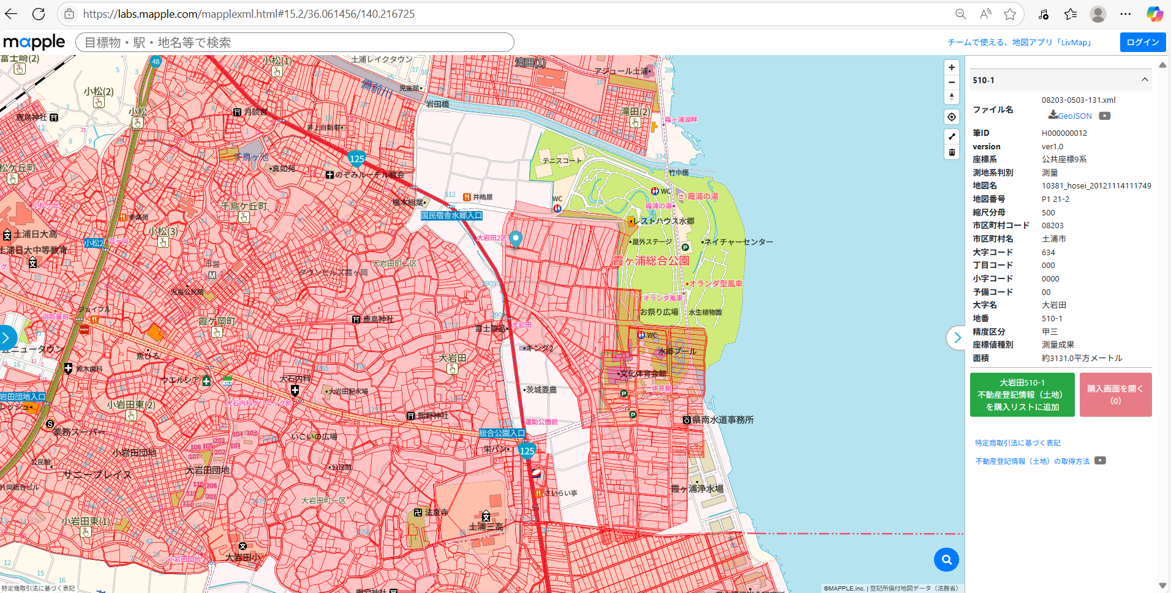The width and height of the screenshot is (1171, 593).
Task: Reset map bearing to north compass
Action: (x=951, y=97)
